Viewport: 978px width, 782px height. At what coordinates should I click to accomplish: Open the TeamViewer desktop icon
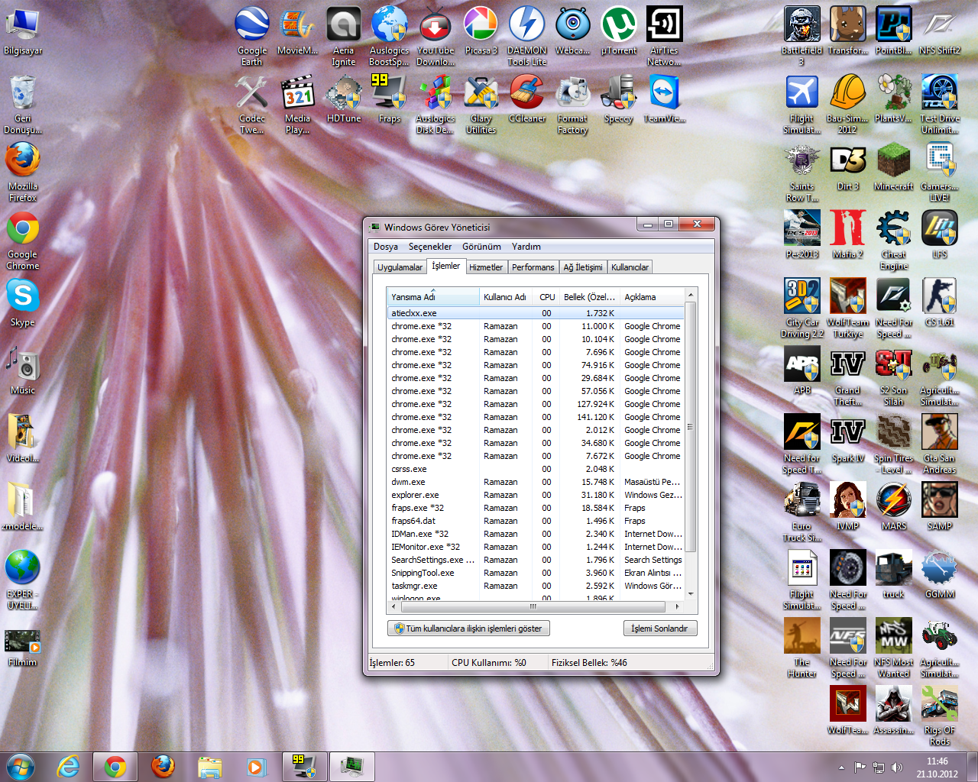pos(664,99)
